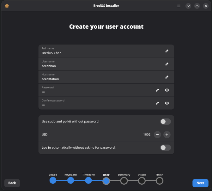Click the Summary step circle
This screenshot has width=212, height=191.
pos(124,181)
